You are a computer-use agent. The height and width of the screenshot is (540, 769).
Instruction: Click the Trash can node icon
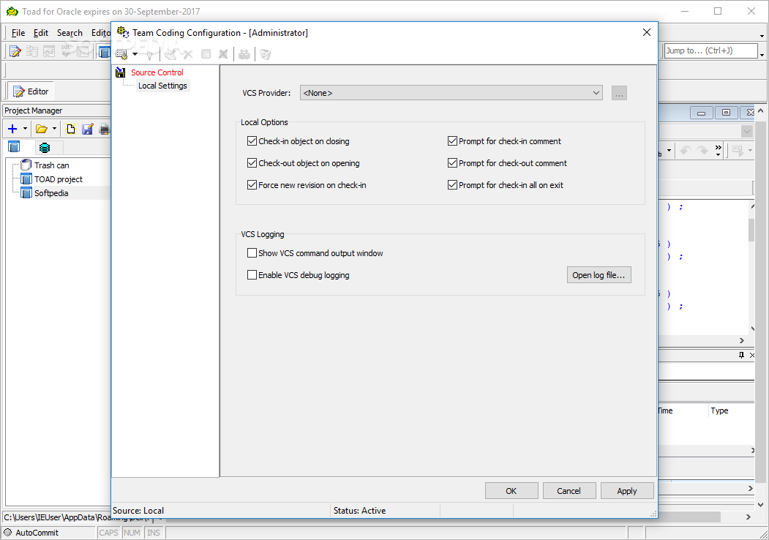(26, 165)
